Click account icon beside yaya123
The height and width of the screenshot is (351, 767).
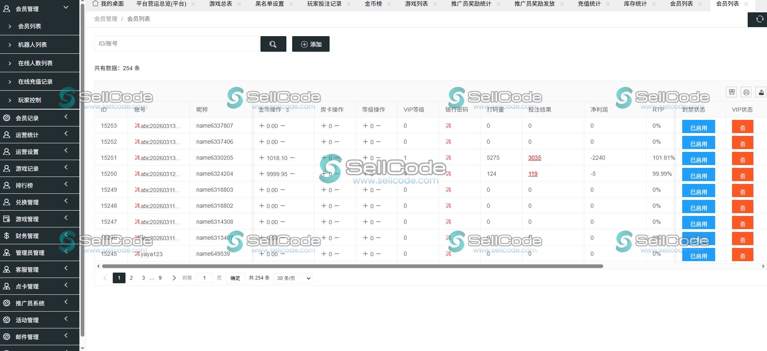137,254
